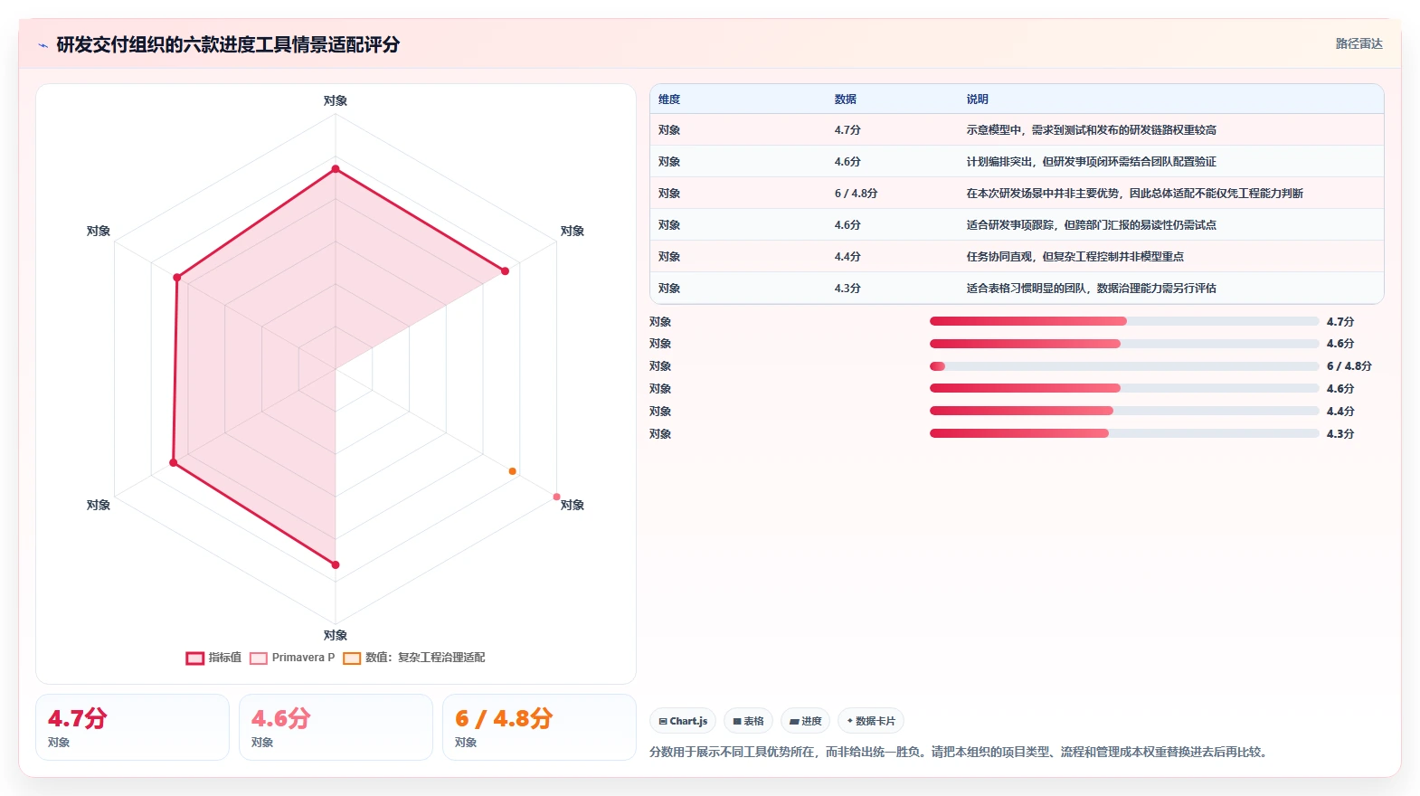
Task: Click the radar point on the top axis
Action: tap(336, 169)
